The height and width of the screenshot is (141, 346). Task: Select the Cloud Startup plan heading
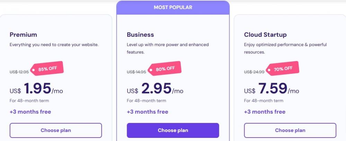265,35
